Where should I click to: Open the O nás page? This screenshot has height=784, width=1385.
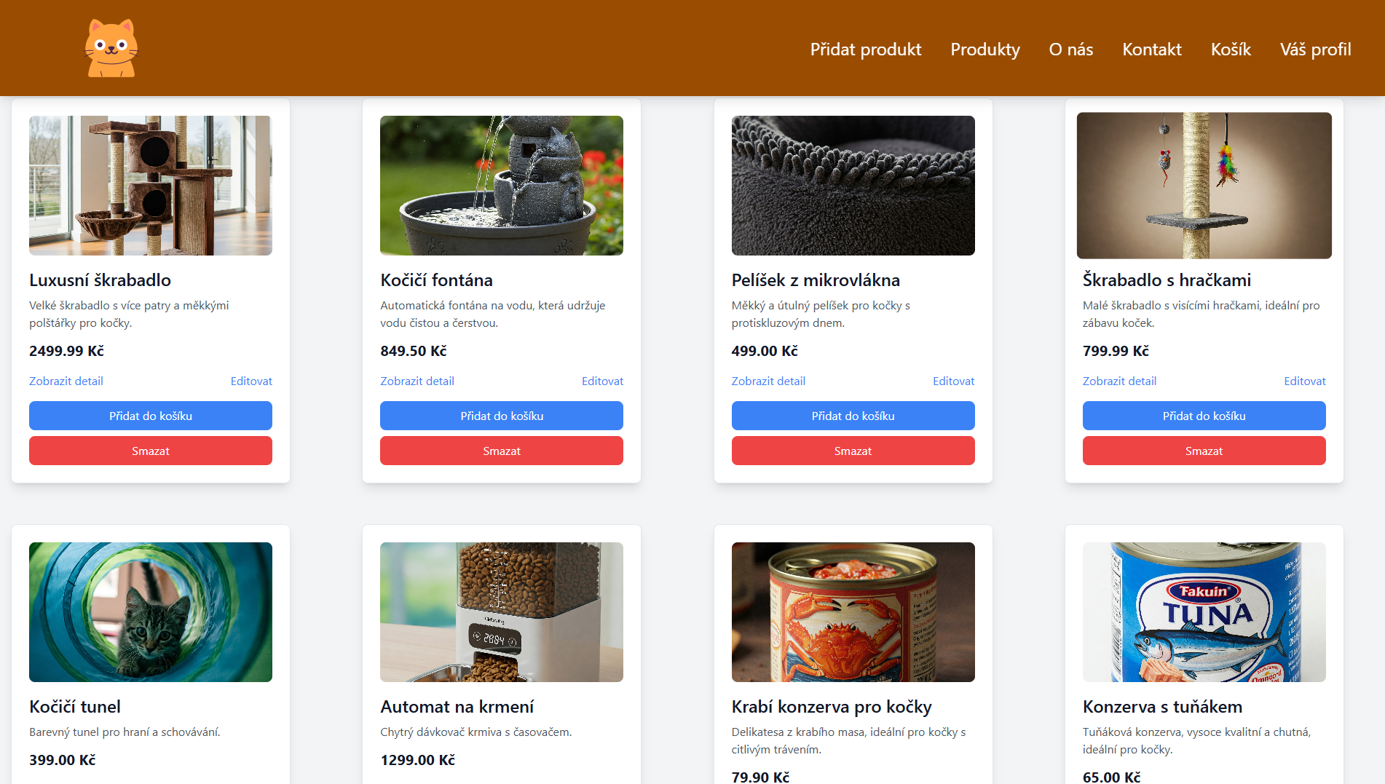(x=1070, y=50)
